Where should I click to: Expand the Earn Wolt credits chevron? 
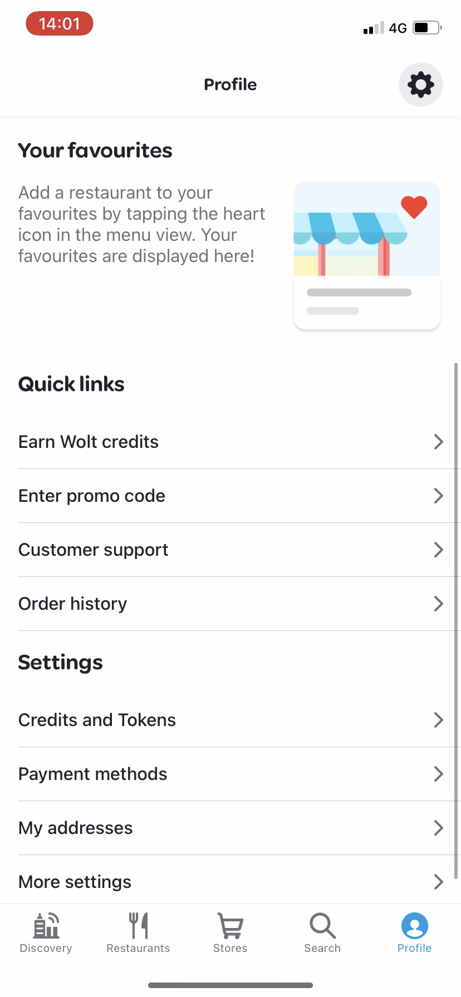(x=438, y=442)
